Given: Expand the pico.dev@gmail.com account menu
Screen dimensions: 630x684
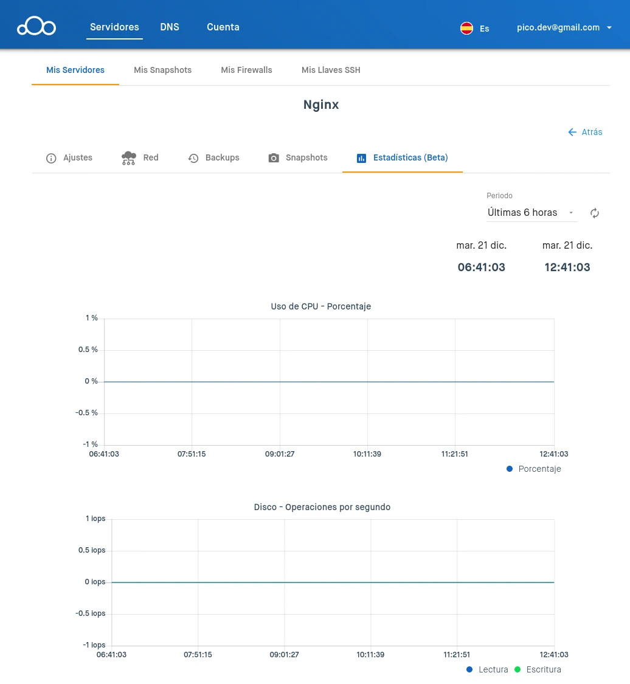Looking at the screenshot, I should coord(564,27).
